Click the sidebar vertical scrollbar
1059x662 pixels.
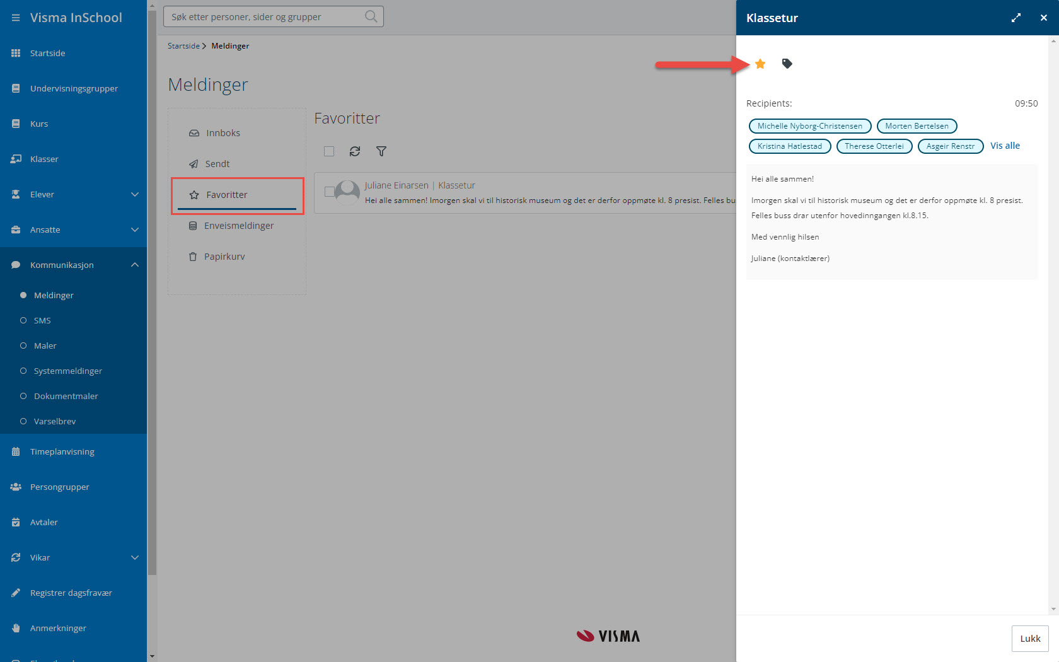(151, 315)
